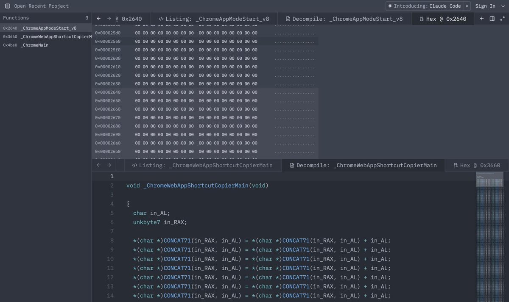Go back in upper pane

pos(98,19)
